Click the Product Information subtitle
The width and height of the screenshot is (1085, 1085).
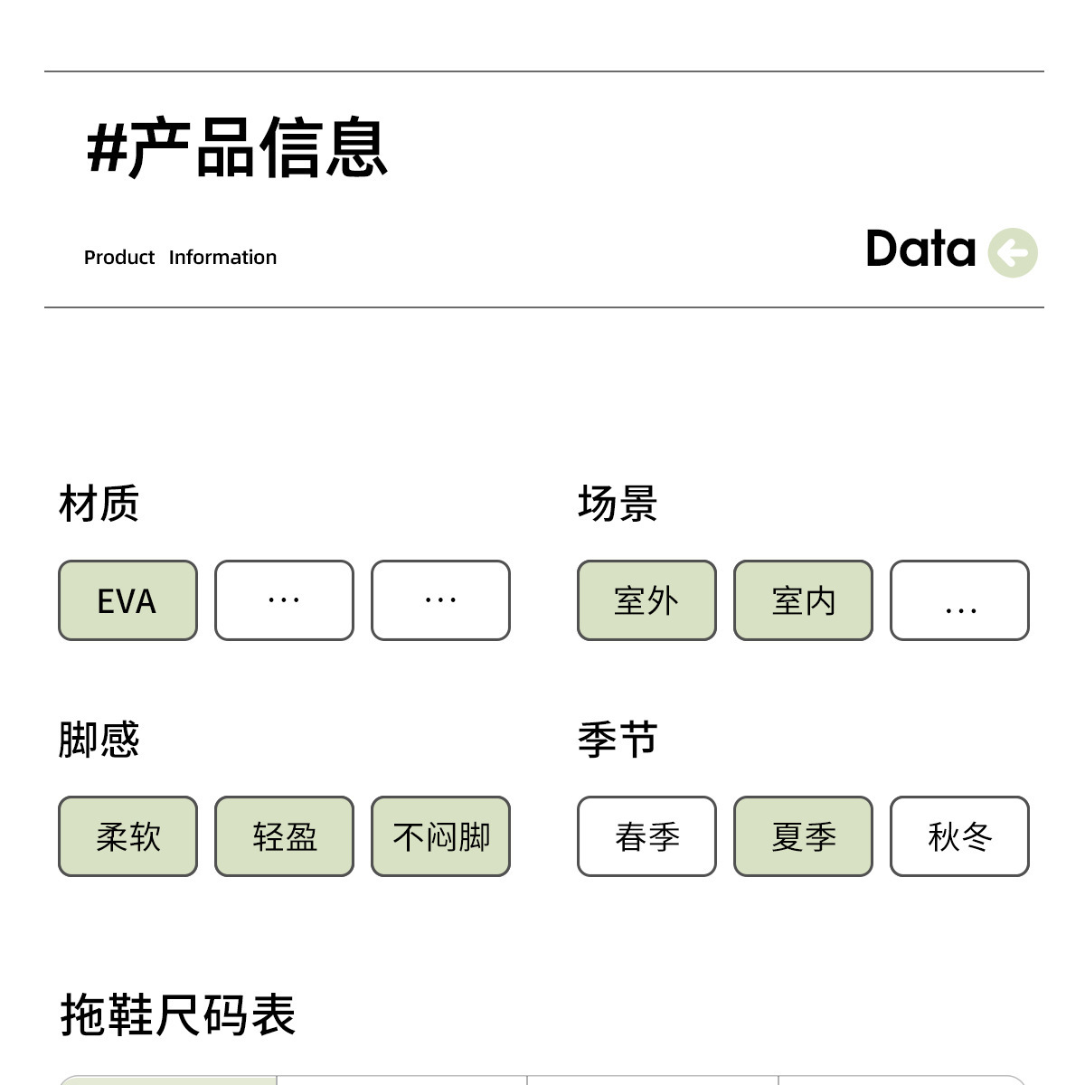click(x=180, y=258)
